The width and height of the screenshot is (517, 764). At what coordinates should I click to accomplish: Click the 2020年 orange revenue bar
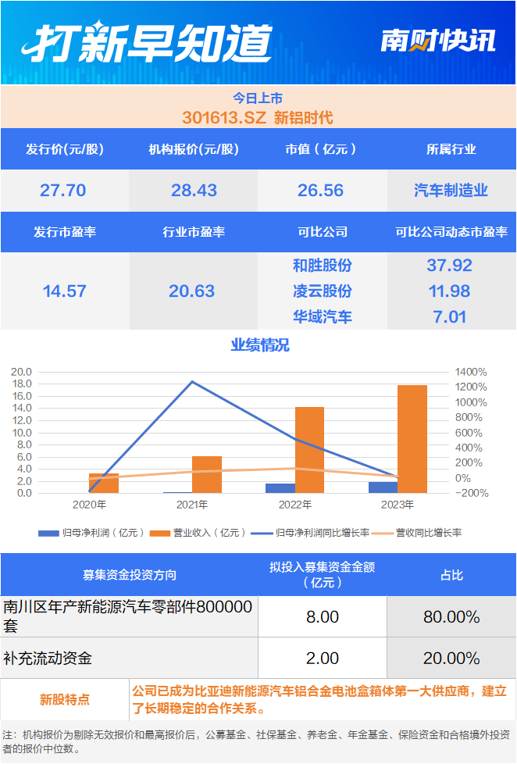click(104, 483)
